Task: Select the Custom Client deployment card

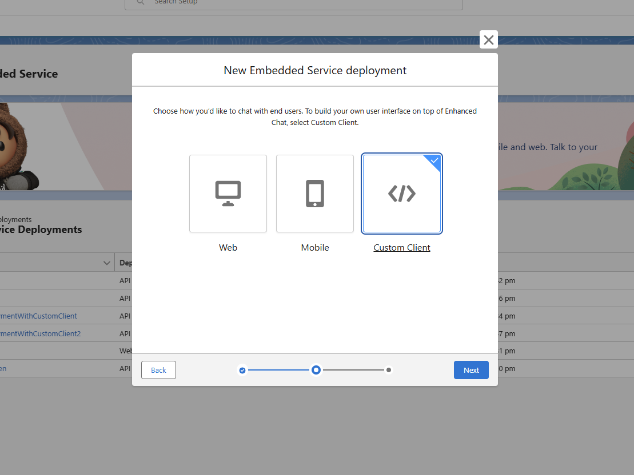Action: 402,194
